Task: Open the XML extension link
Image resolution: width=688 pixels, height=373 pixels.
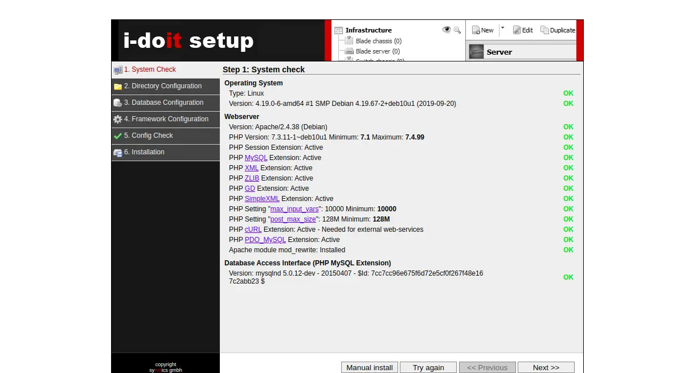Action: [252, 168]
